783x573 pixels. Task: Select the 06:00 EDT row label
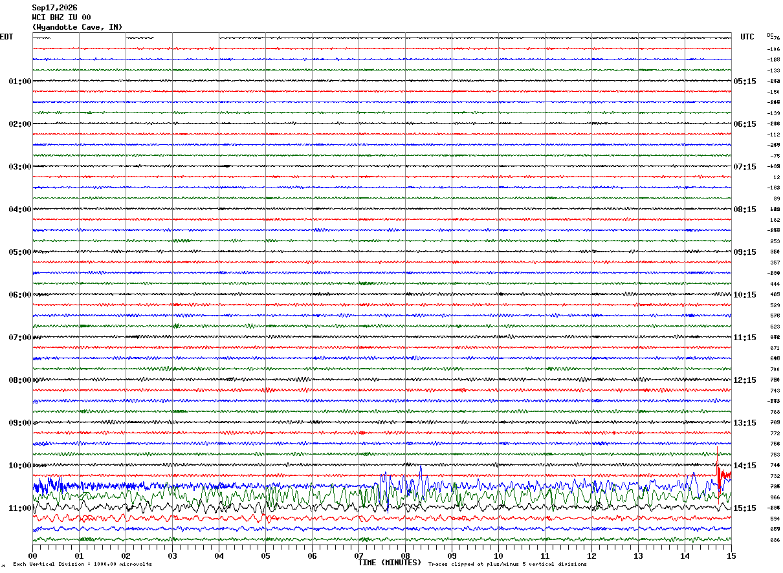point(20,295)
